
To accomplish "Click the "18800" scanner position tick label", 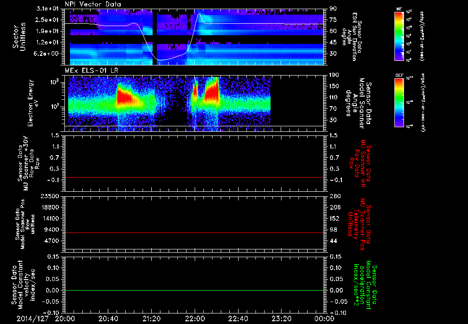I will pos(50,207).
